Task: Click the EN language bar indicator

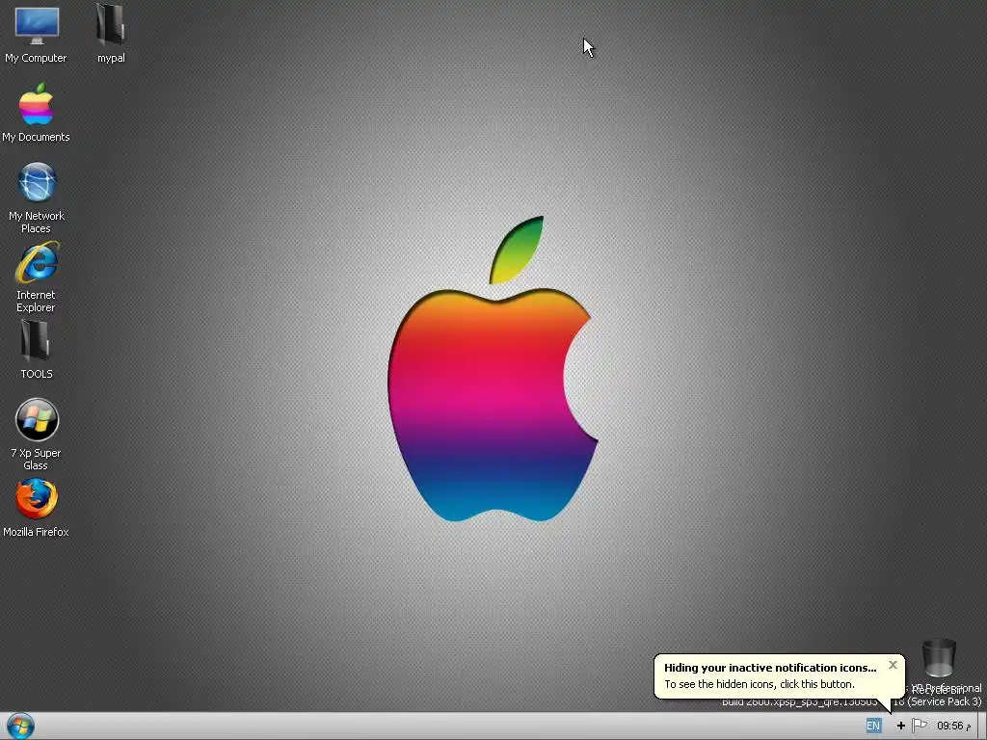Action: click(873, 726)
